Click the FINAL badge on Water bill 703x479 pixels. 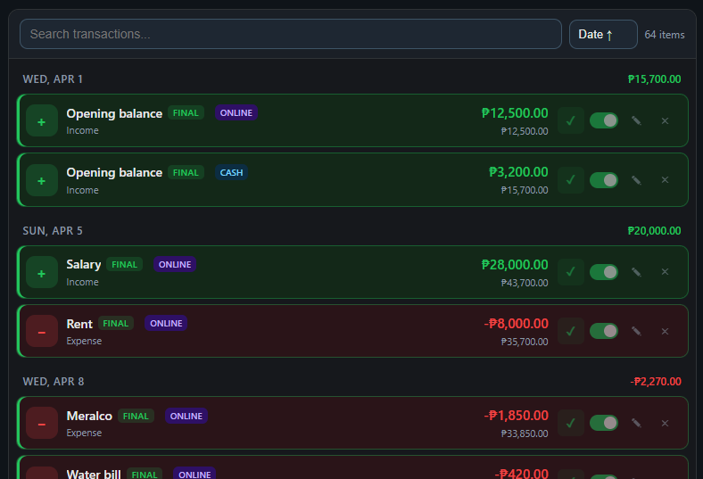pyautogui.click(x=145, y=474)
